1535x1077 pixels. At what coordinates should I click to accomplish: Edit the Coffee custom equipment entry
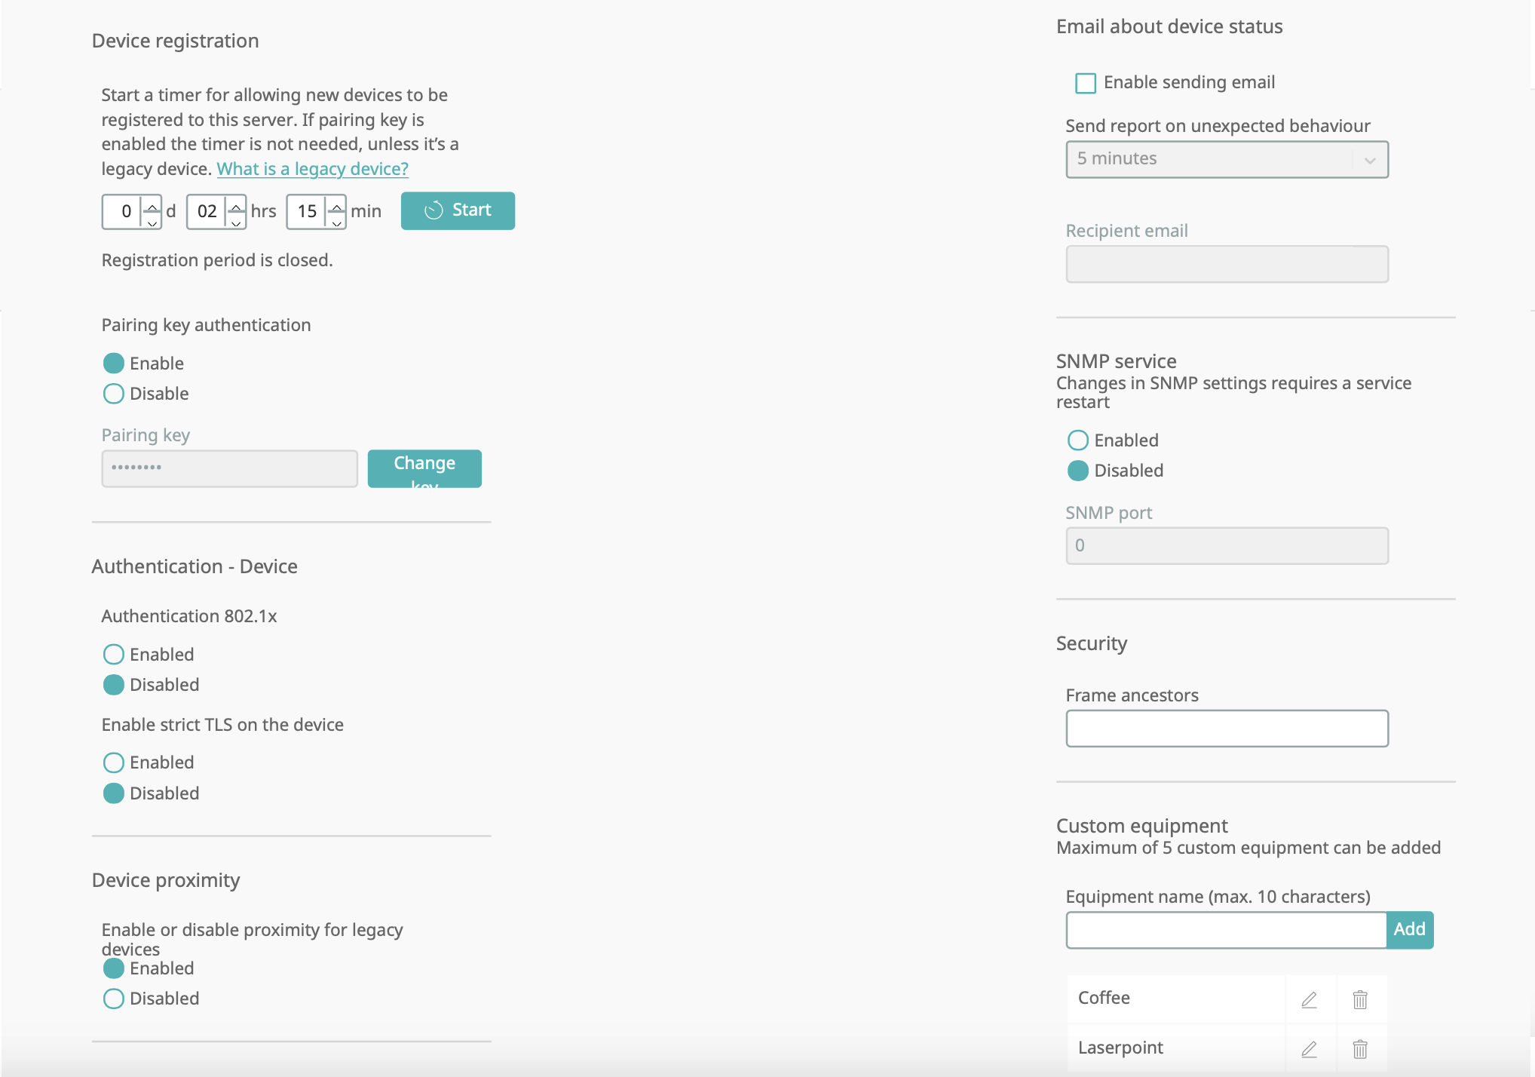click(1309, 999)
